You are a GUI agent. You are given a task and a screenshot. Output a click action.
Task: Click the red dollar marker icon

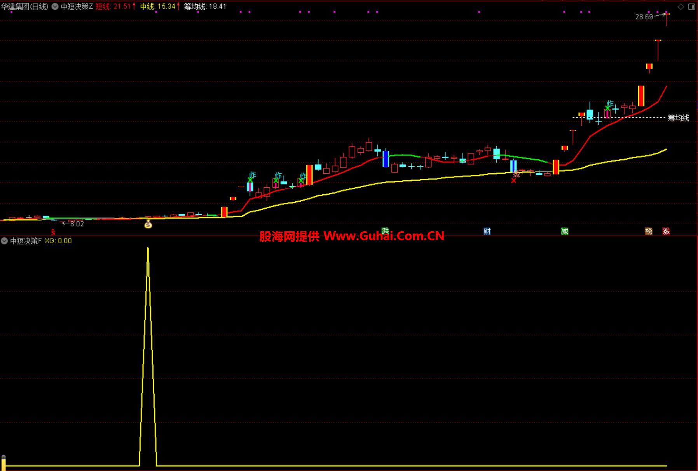coord(53,232)
